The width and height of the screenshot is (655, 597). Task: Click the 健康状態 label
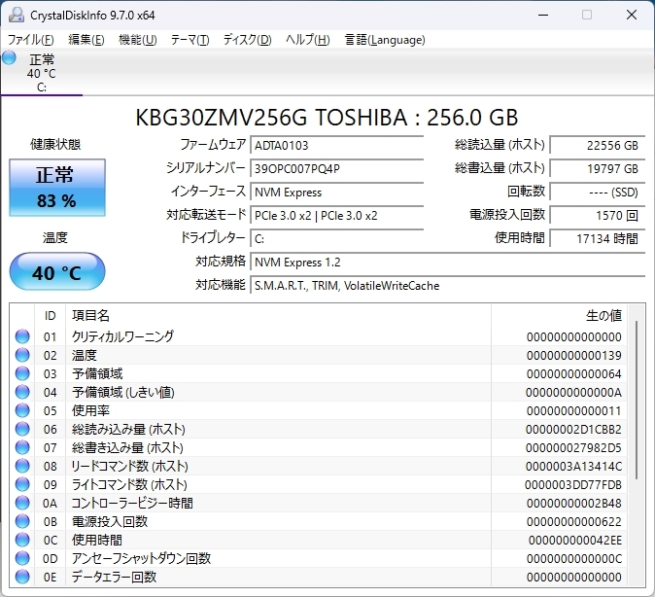(55, 145)
